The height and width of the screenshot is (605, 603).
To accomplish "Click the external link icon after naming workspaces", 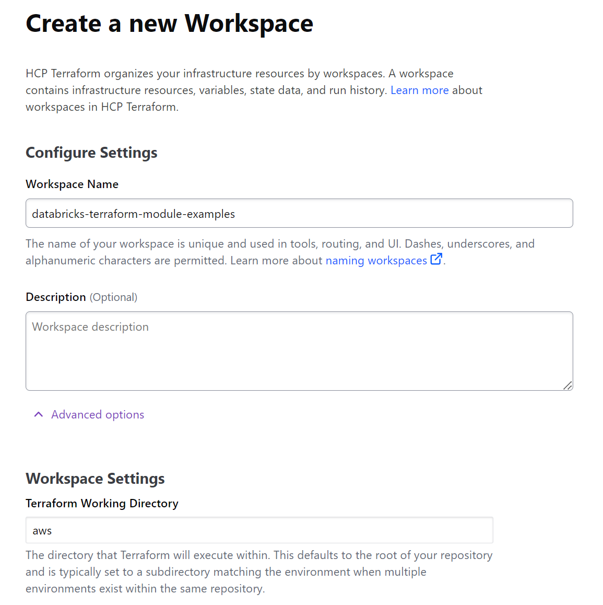I will (435, 259).
